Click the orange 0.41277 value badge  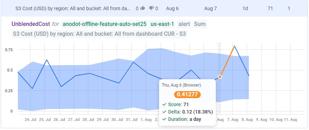point(187,94)
